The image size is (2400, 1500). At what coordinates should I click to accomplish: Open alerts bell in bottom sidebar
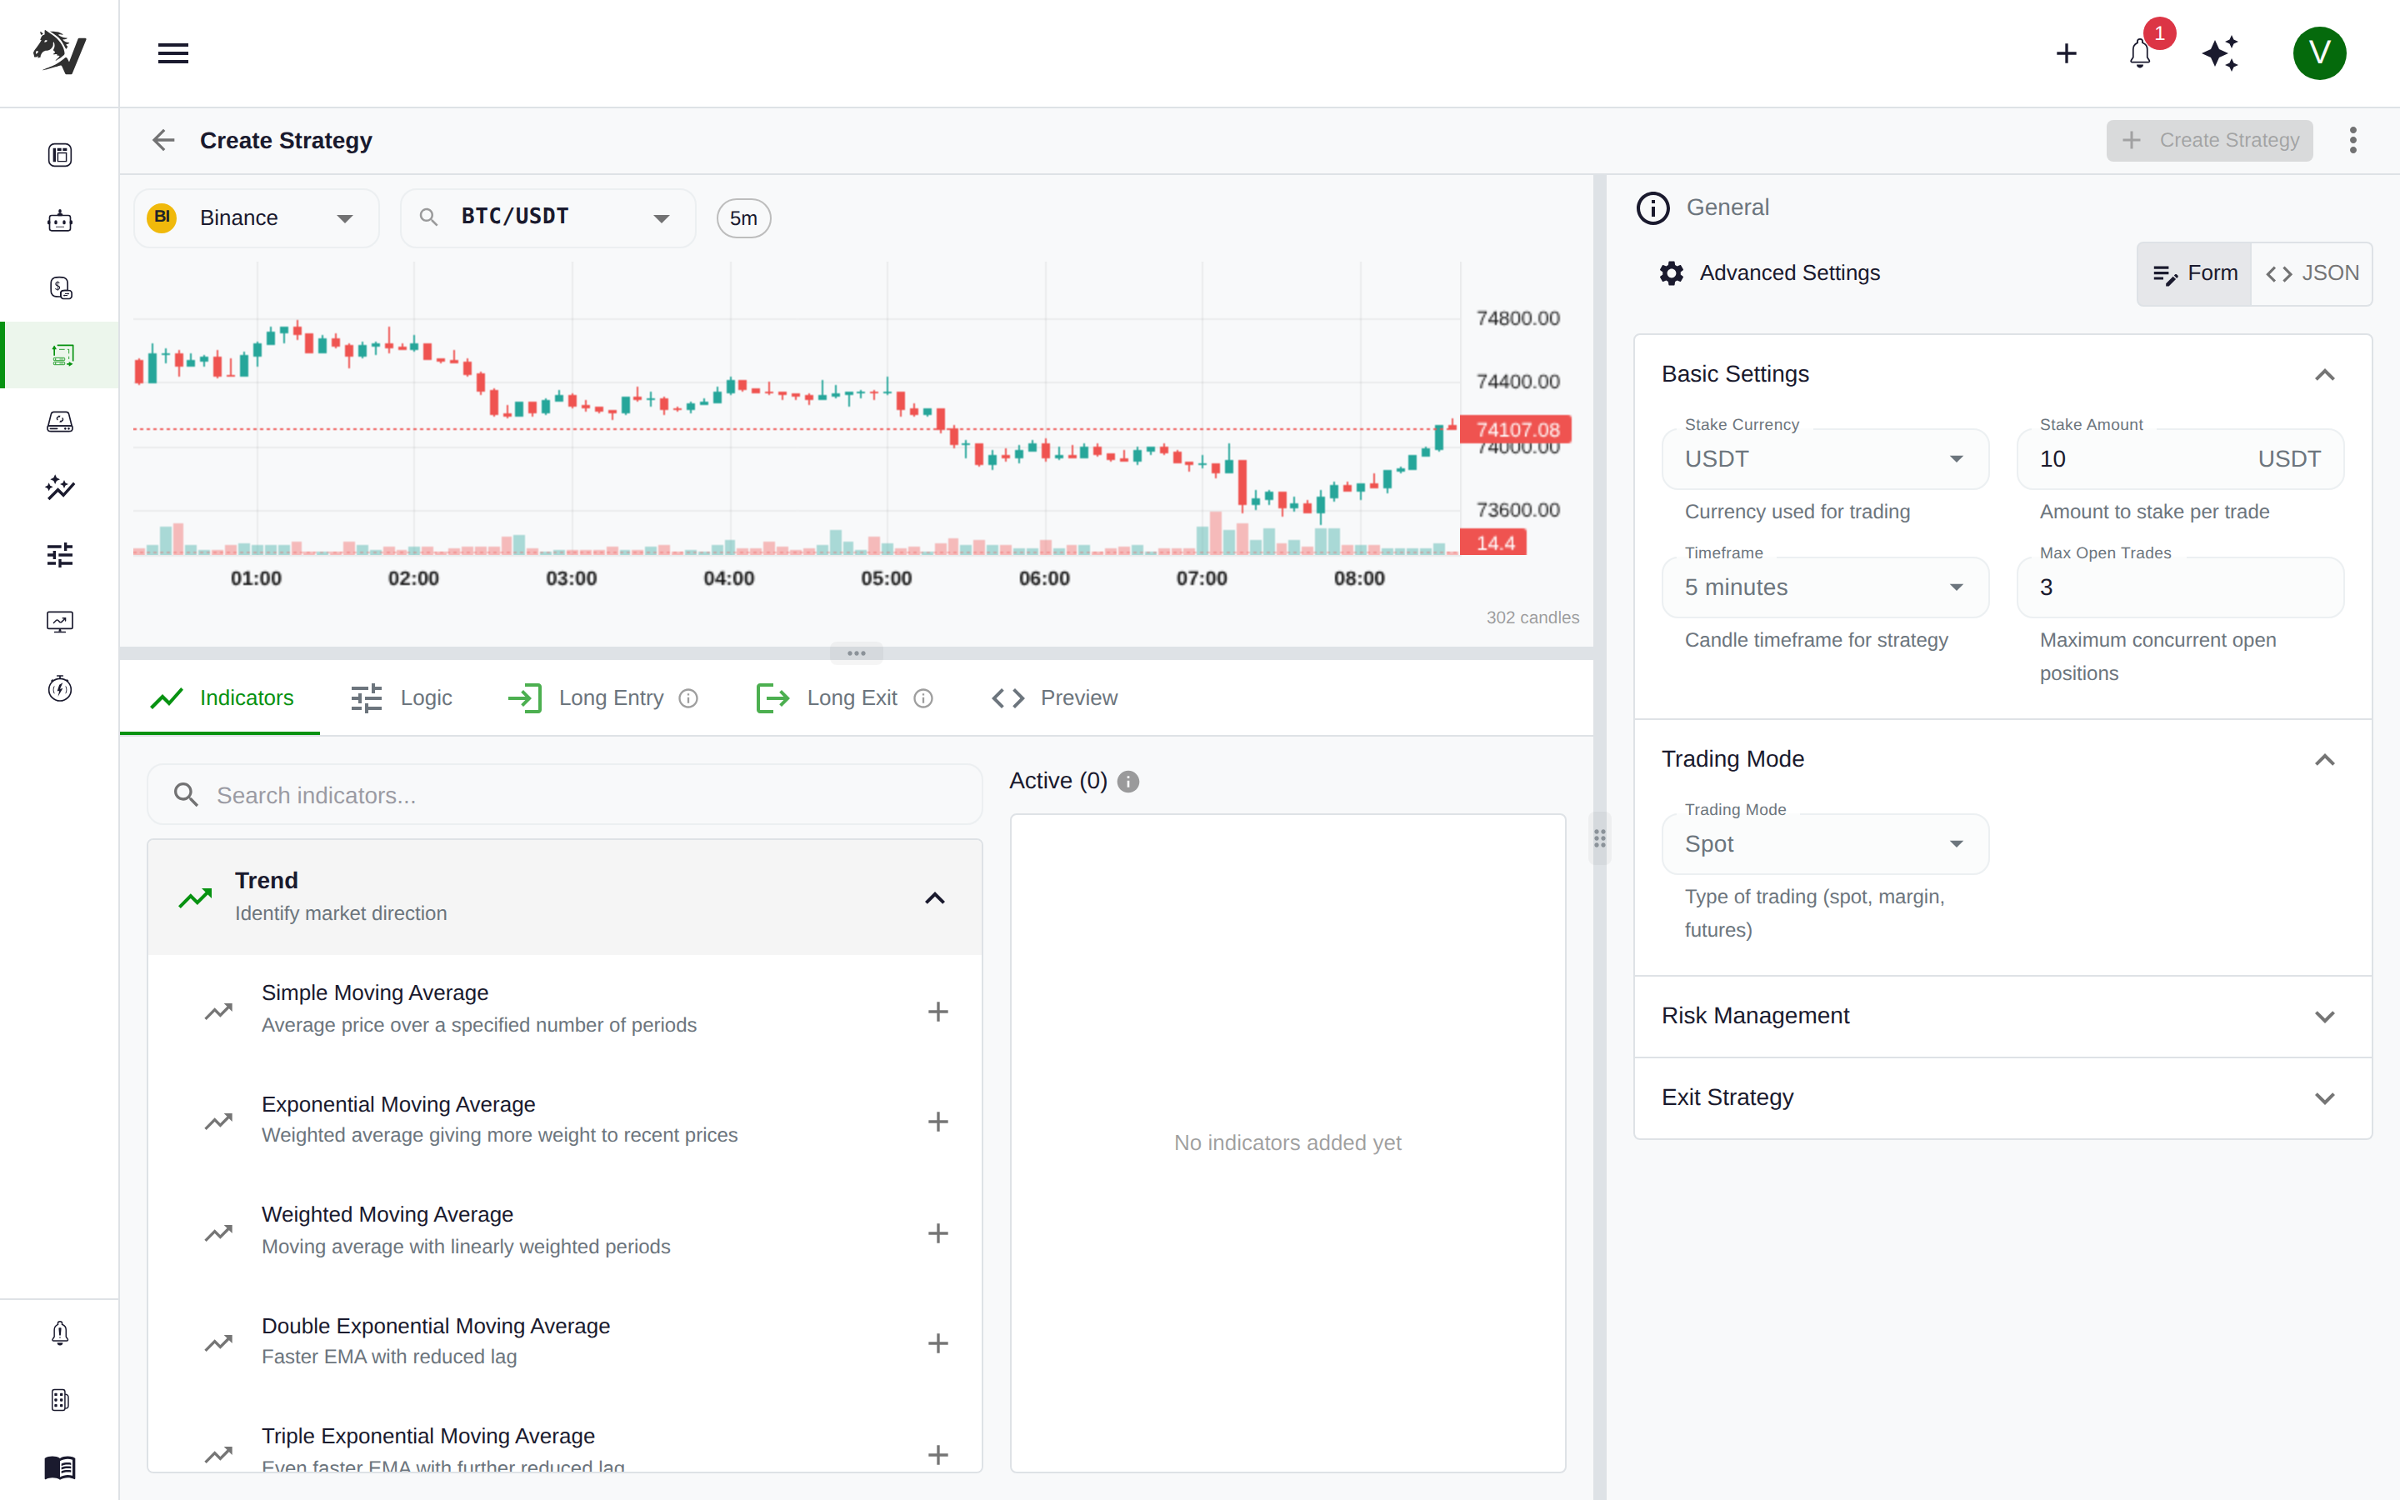click(59, 1333)
